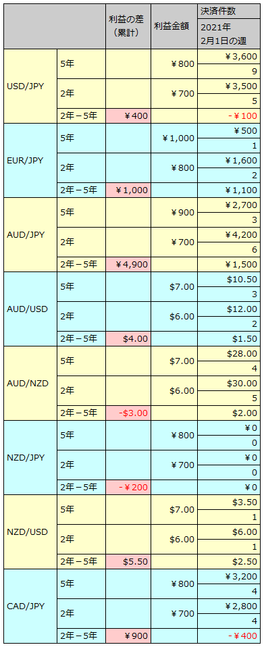Viewport: 264px width, 647px height.
Task: Select the CAD/JPY currency pair cell
Action: point(30,606)
